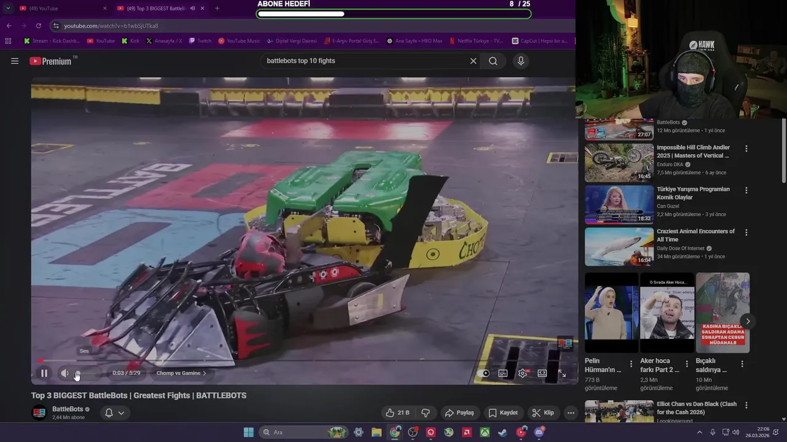Click the address bar URL
Image resolution: width=787 pixels, height=442 pixels.
coord(111,26)
